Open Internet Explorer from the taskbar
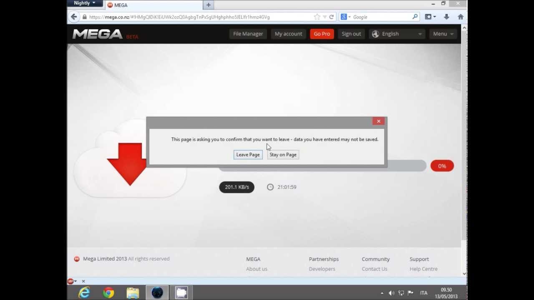Image resolution: width=534 pixels, height=300 pixels. 84,293
